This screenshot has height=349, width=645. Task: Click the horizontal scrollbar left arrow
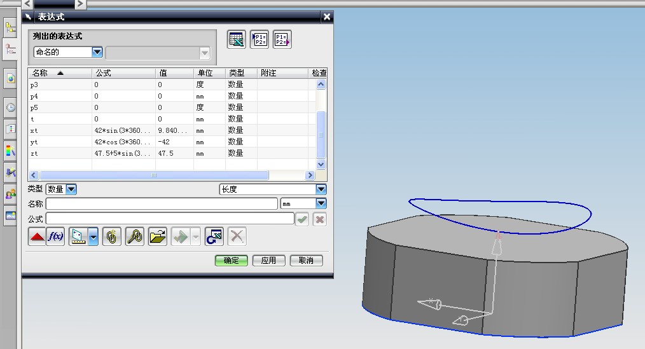34,175
